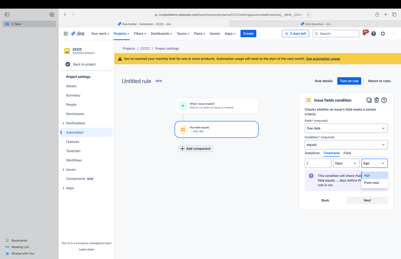
Task: Switch to the Timeframe tab
Action: pyautogui.click(x=332, y=153)
